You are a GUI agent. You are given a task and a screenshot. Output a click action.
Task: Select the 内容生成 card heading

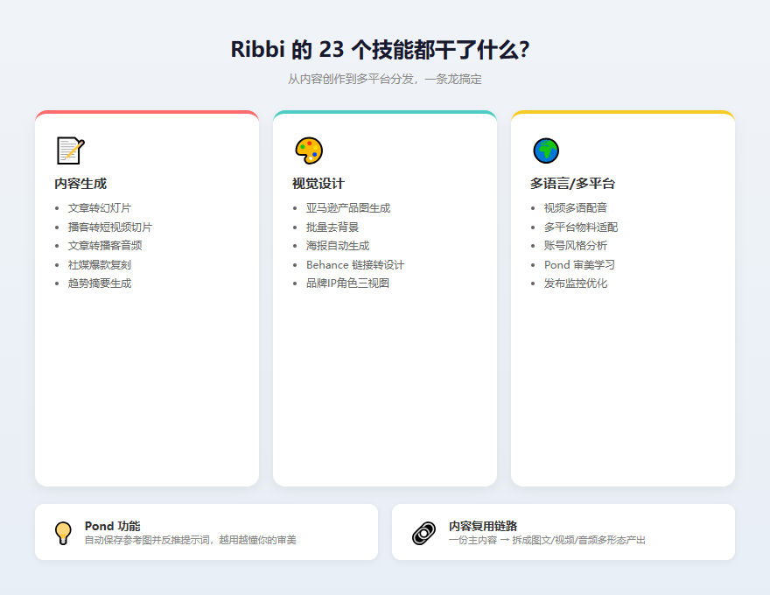click(80, 184)
